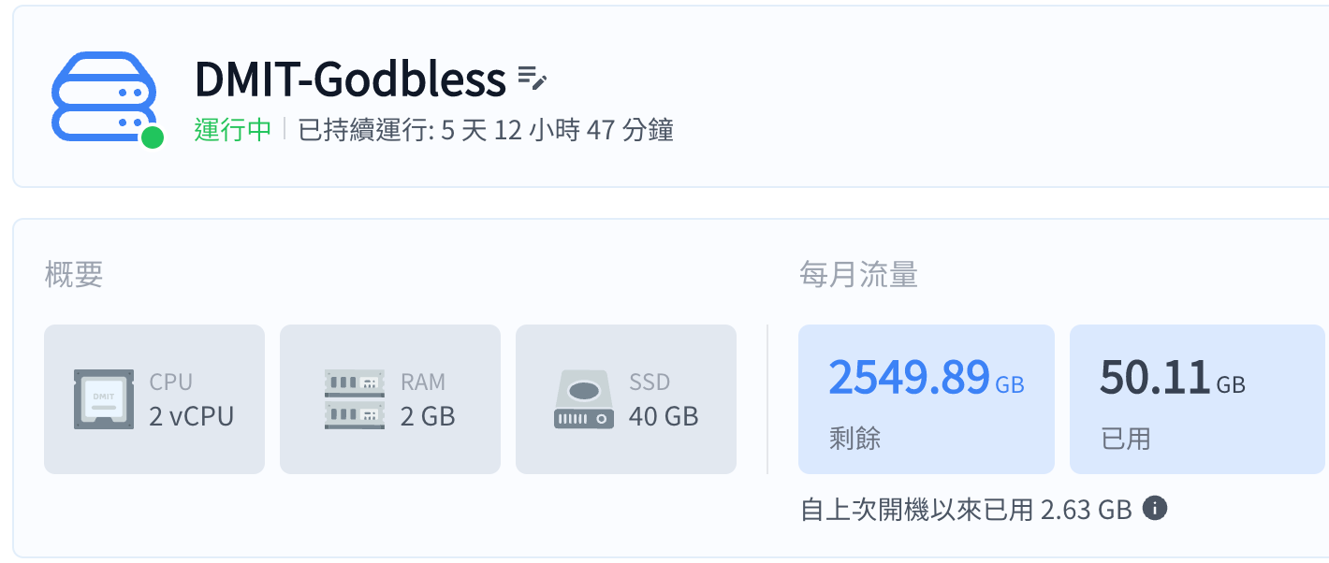Click the blue server stack icon
The image size is (1329, 563).
click(x=101, y=97)
